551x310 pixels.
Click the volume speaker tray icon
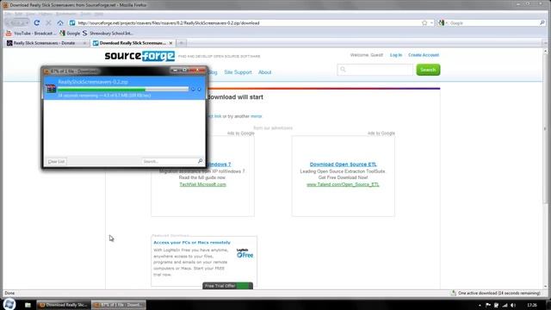[513, 305]
